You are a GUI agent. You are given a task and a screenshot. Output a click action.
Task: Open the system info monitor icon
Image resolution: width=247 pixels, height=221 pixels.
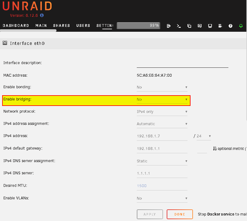[210, 26]
